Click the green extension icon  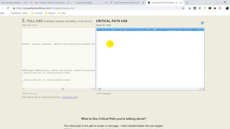coord(215,8)
